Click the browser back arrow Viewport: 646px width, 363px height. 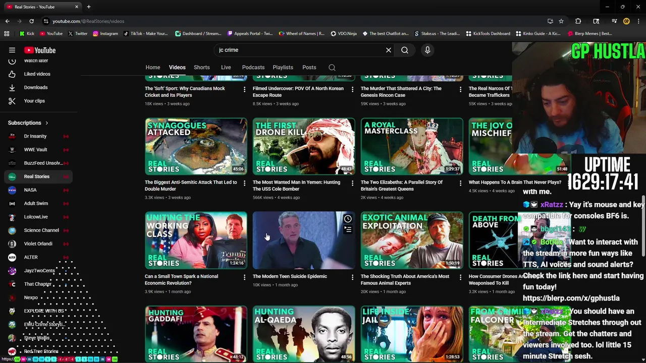tap(7, 21)
